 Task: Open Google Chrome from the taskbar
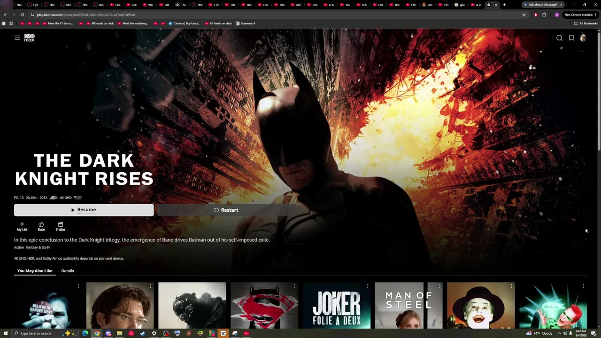point(97,333)
